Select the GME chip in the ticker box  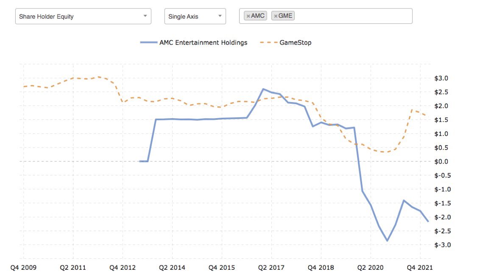click(283, 16)
